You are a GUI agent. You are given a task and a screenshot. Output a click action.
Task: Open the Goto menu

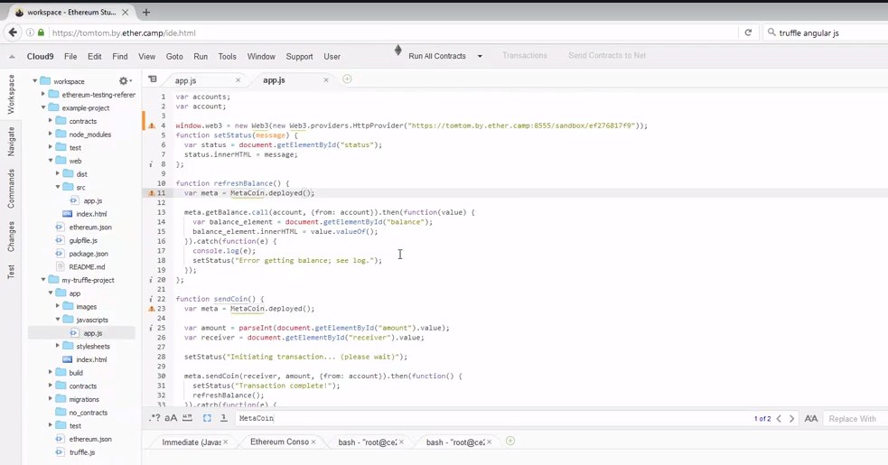(x=174, y=57)
